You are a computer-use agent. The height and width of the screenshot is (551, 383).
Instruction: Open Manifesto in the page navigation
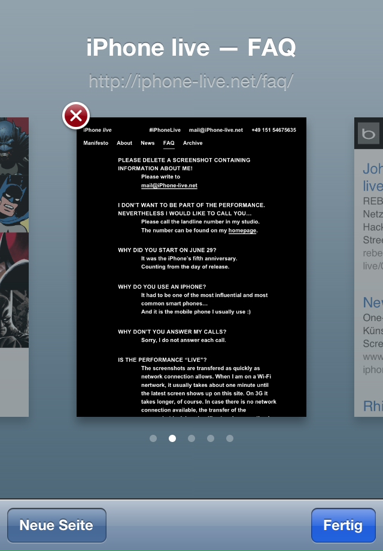coord(96,143)
